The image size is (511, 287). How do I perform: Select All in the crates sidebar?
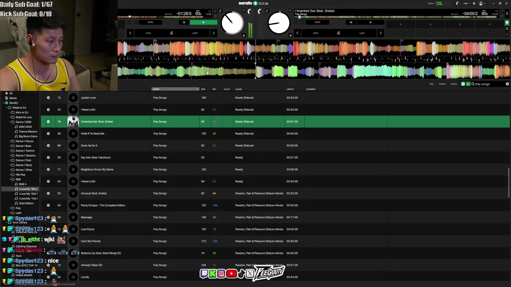pyautogui.click(x=11, y=93)
